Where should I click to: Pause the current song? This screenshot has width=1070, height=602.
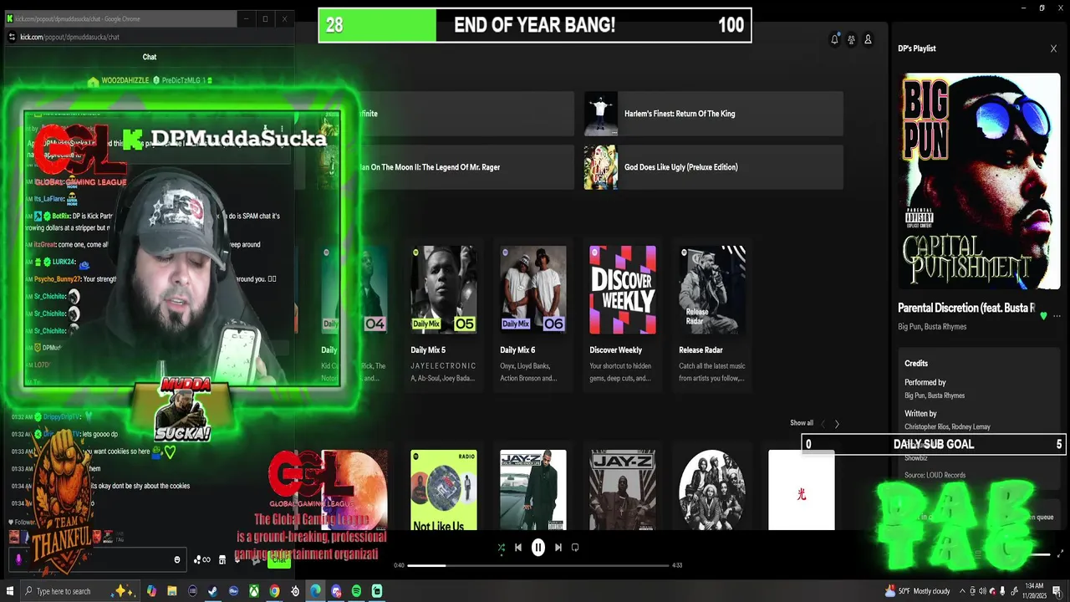coord(538,548)
